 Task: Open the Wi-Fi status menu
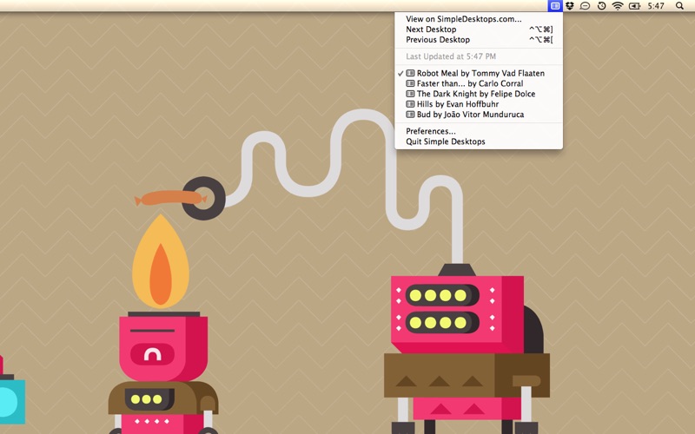click(618, 6)
